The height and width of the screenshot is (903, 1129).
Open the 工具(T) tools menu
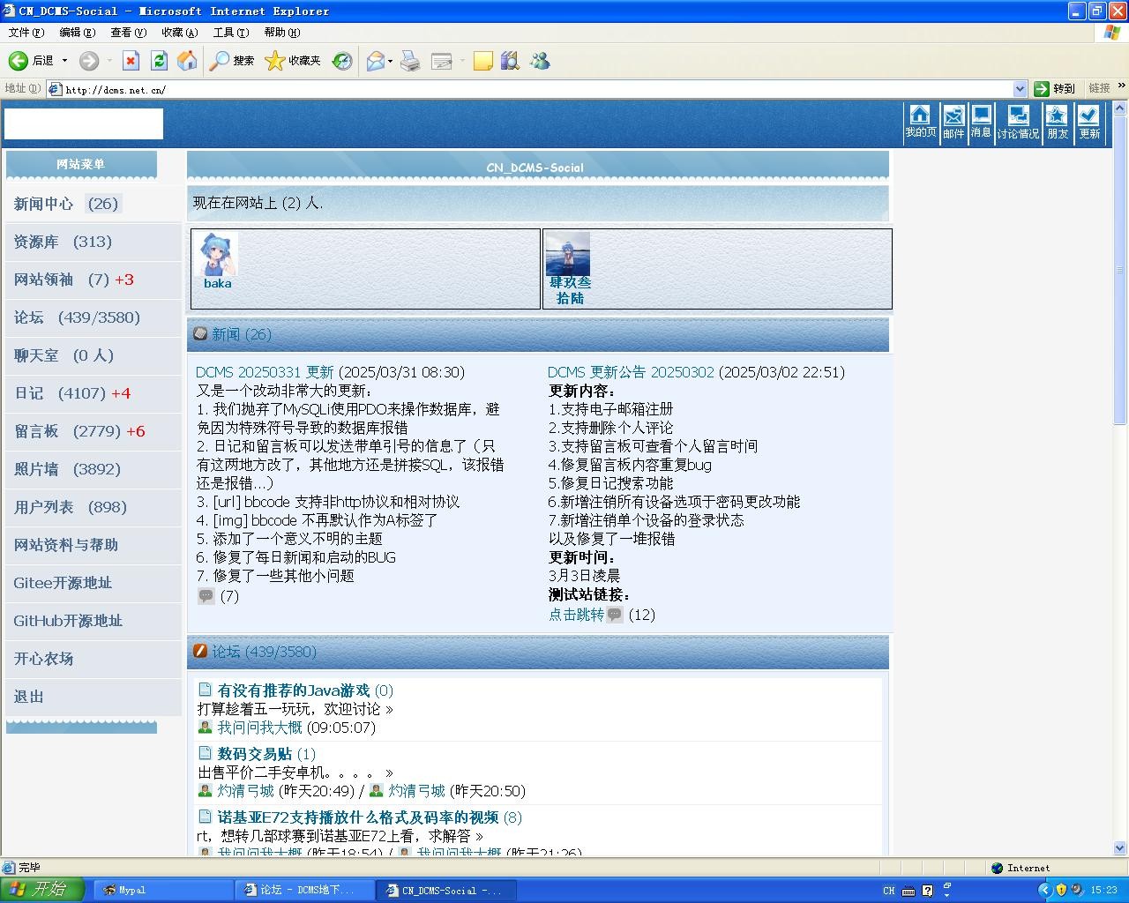point(230,33)
